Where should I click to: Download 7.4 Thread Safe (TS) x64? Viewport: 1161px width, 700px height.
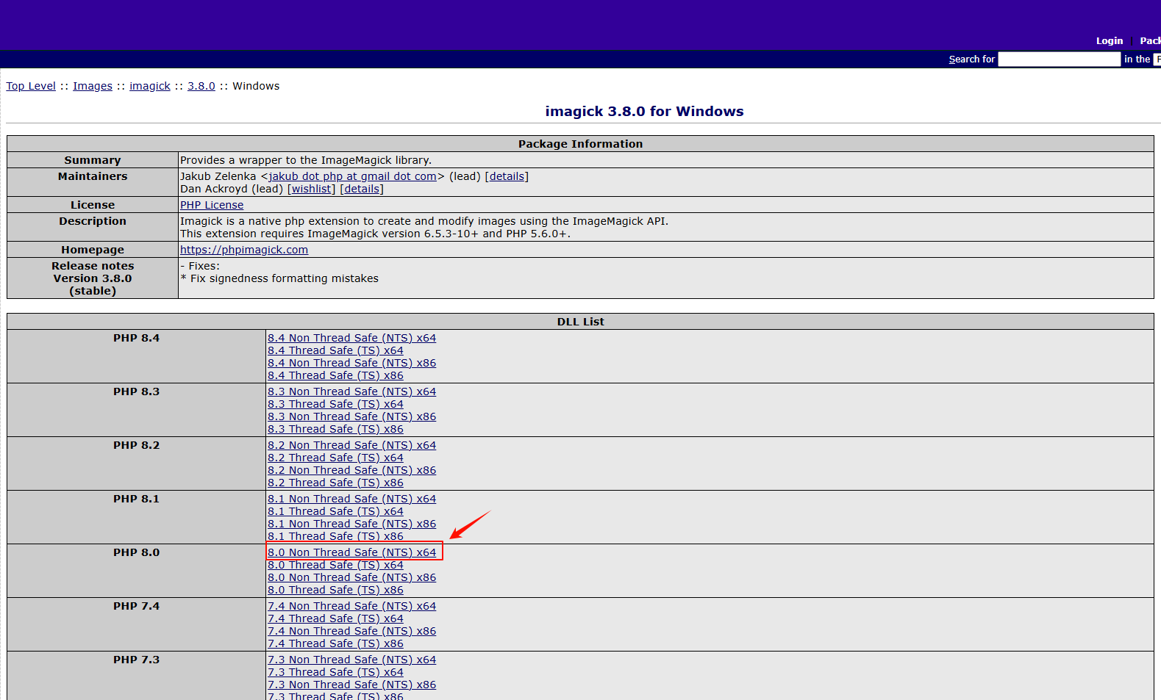(335, 618)
